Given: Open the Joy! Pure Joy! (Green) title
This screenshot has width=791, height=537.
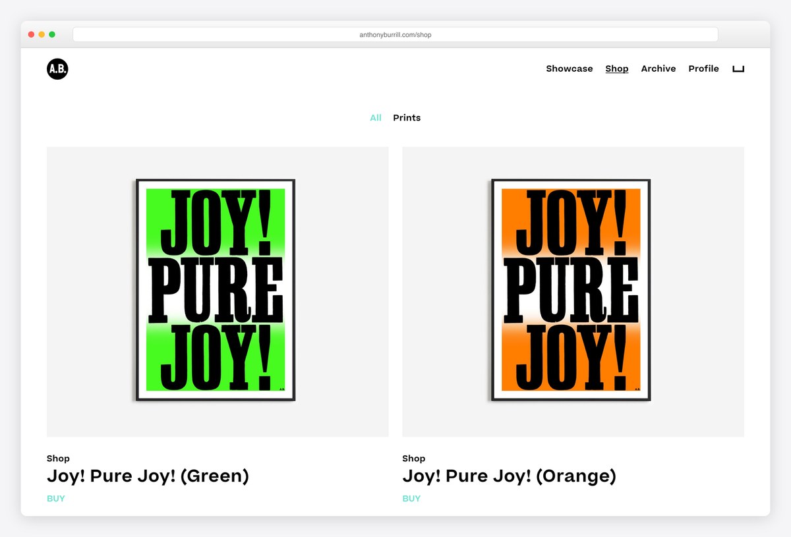Looking at the screenshot, I should tap(148, 476).
